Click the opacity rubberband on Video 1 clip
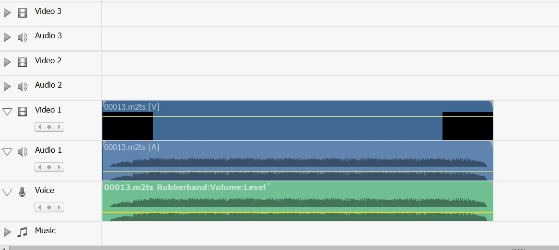The image size is (559, 250). coord(298,116)
